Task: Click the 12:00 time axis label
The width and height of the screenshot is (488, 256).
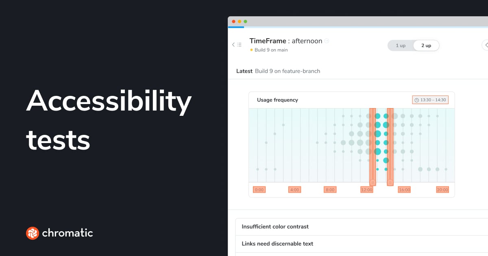Action: pos(366,190)
